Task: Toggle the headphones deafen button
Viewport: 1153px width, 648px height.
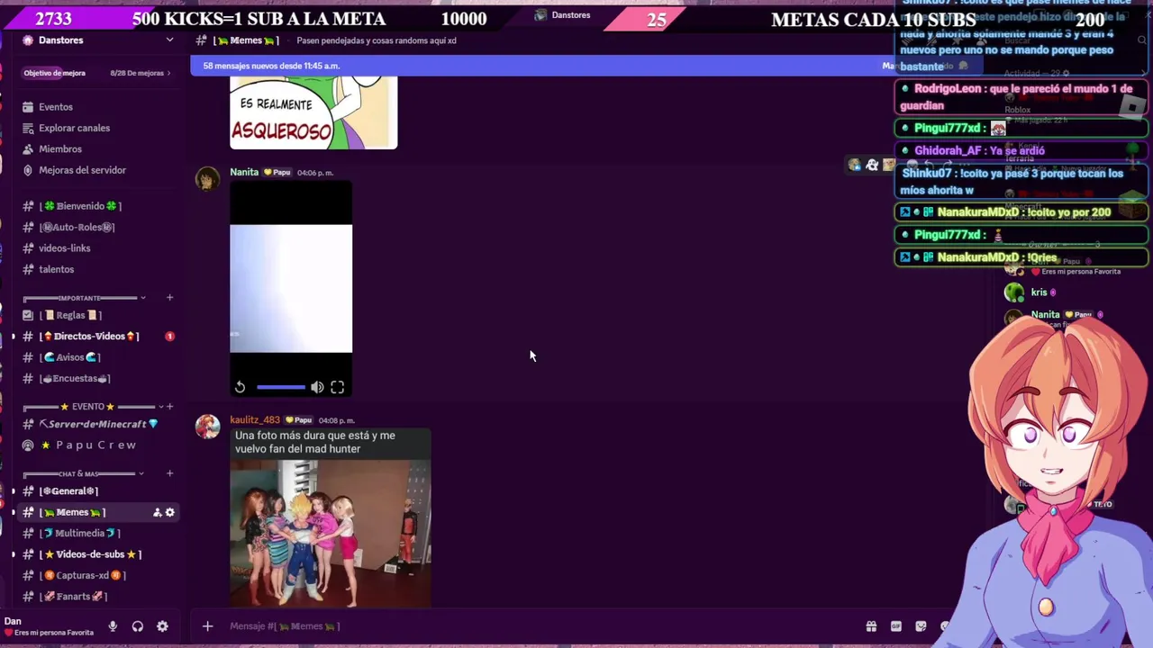Action: point(138,626)
